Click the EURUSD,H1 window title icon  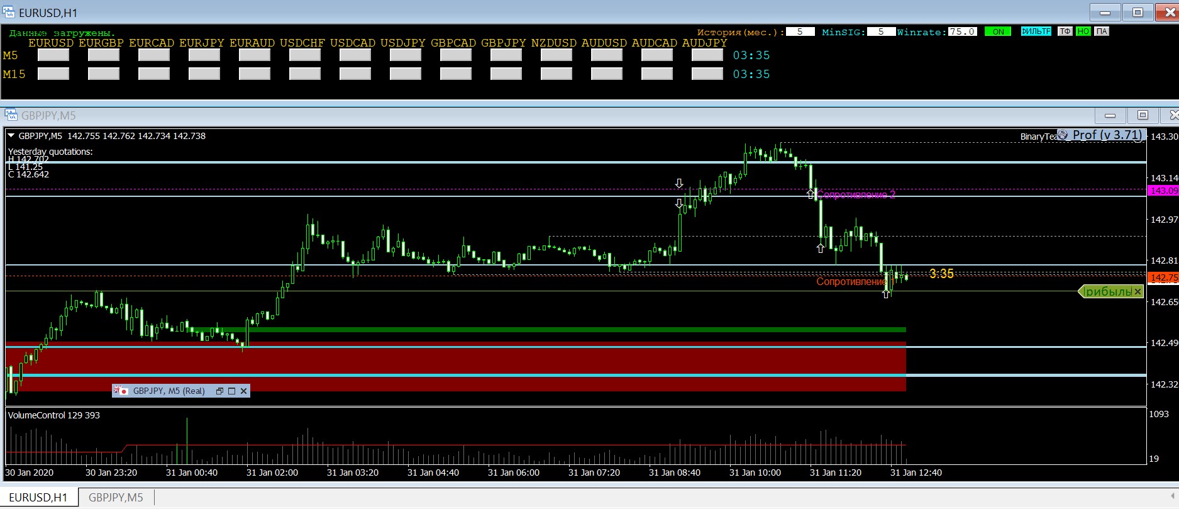point(9,13)
